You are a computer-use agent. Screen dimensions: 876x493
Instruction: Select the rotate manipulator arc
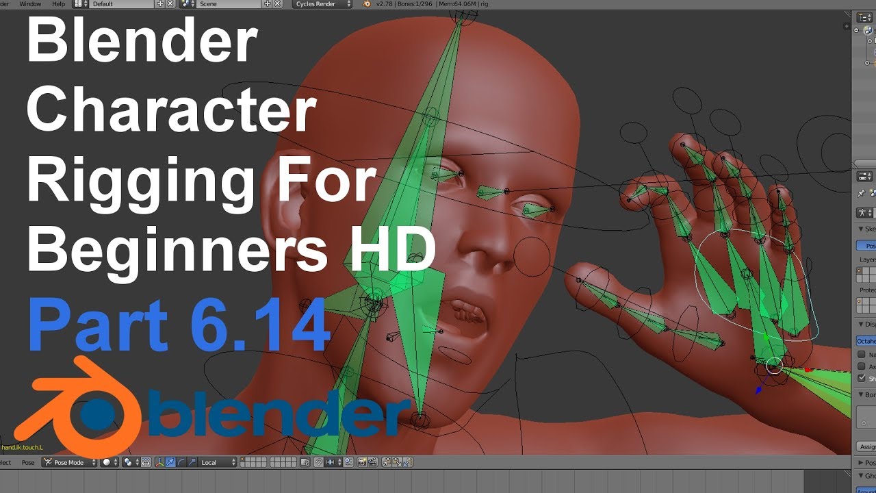pyautogui.click(x=181, y=463)
